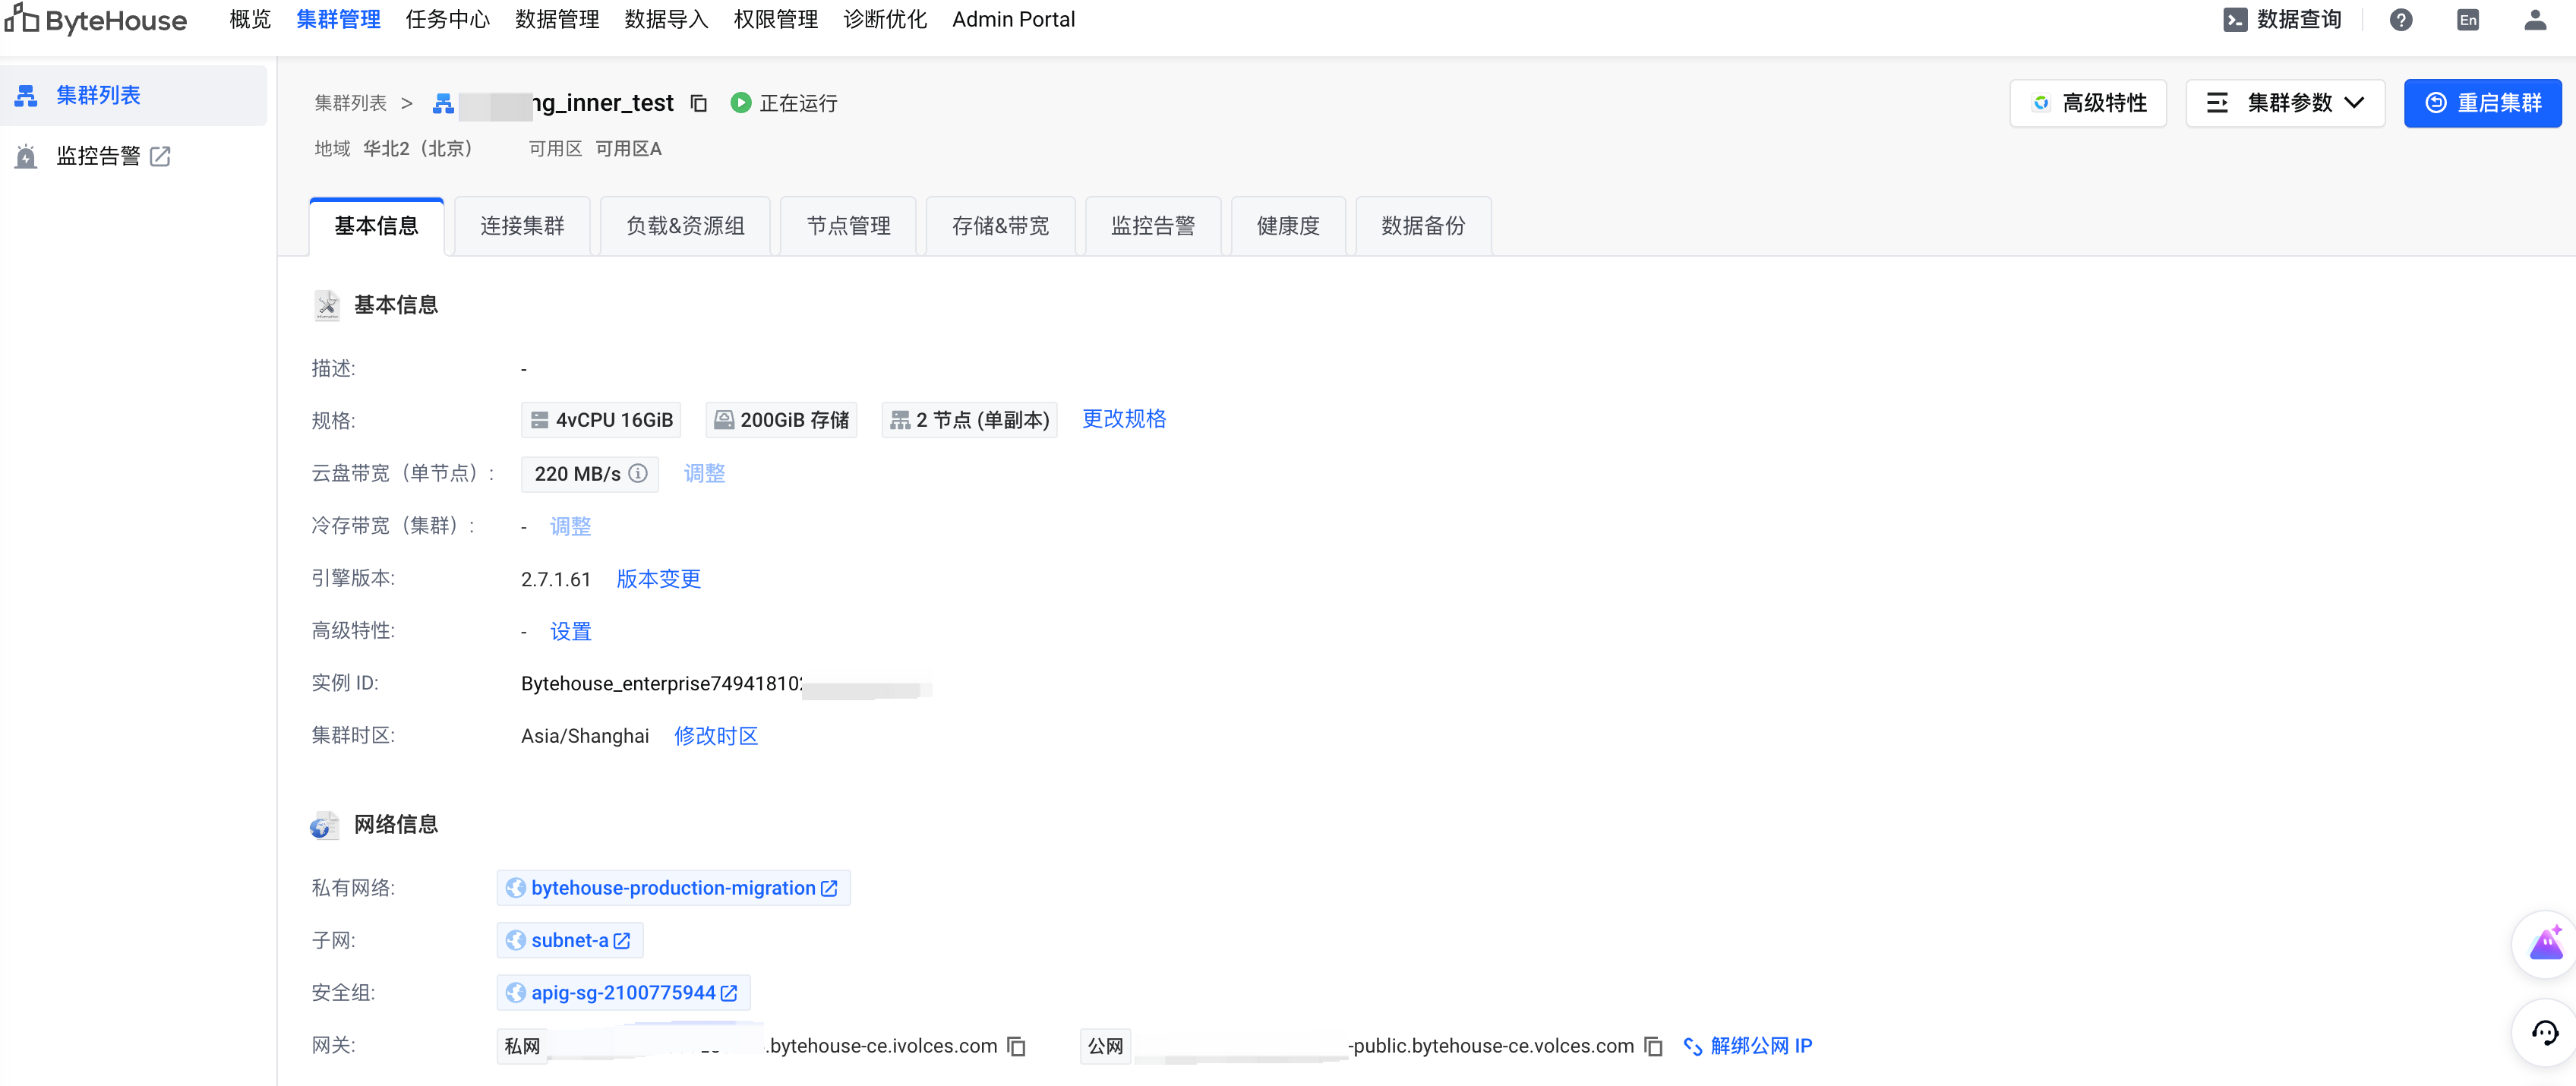The image size is (2576, 1086).
Task: Click the engine version 2.7.1.61
Action: tap(556, 580)
